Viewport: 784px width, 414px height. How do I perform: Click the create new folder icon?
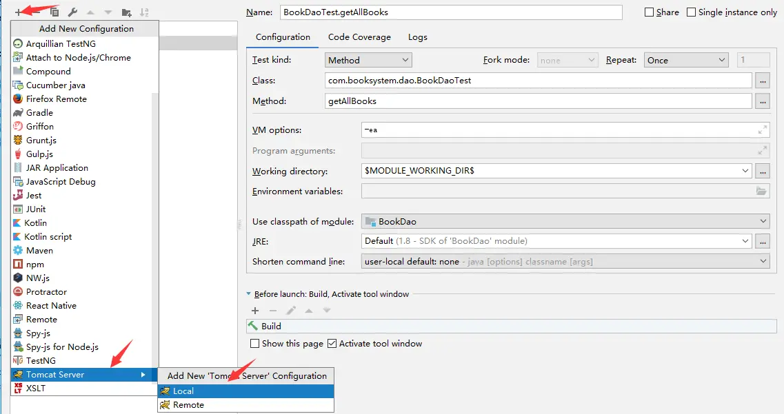[126, 12]
